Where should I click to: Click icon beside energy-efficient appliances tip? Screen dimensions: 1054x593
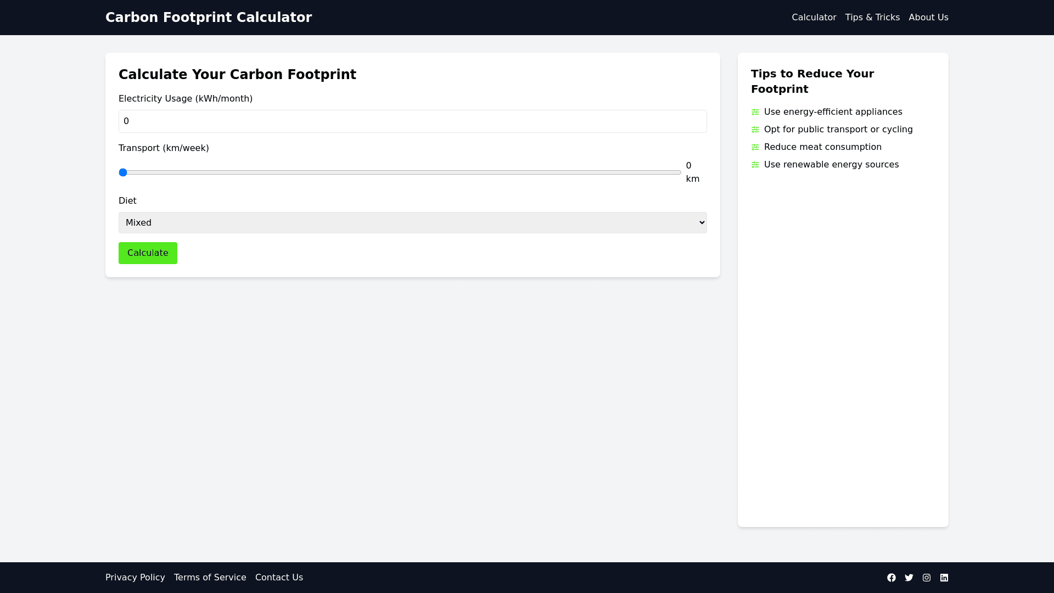[755, 112]
